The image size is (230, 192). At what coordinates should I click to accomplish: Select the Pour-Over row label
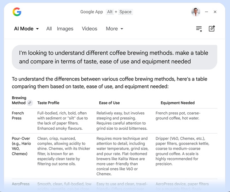click(x=21, y=146)
